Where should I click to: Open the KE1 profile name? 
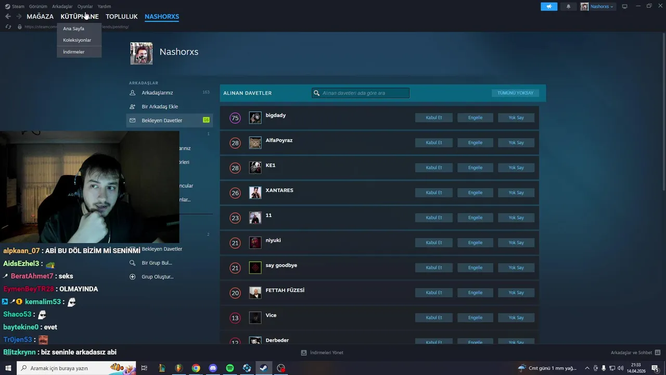[x=271, y=166]
